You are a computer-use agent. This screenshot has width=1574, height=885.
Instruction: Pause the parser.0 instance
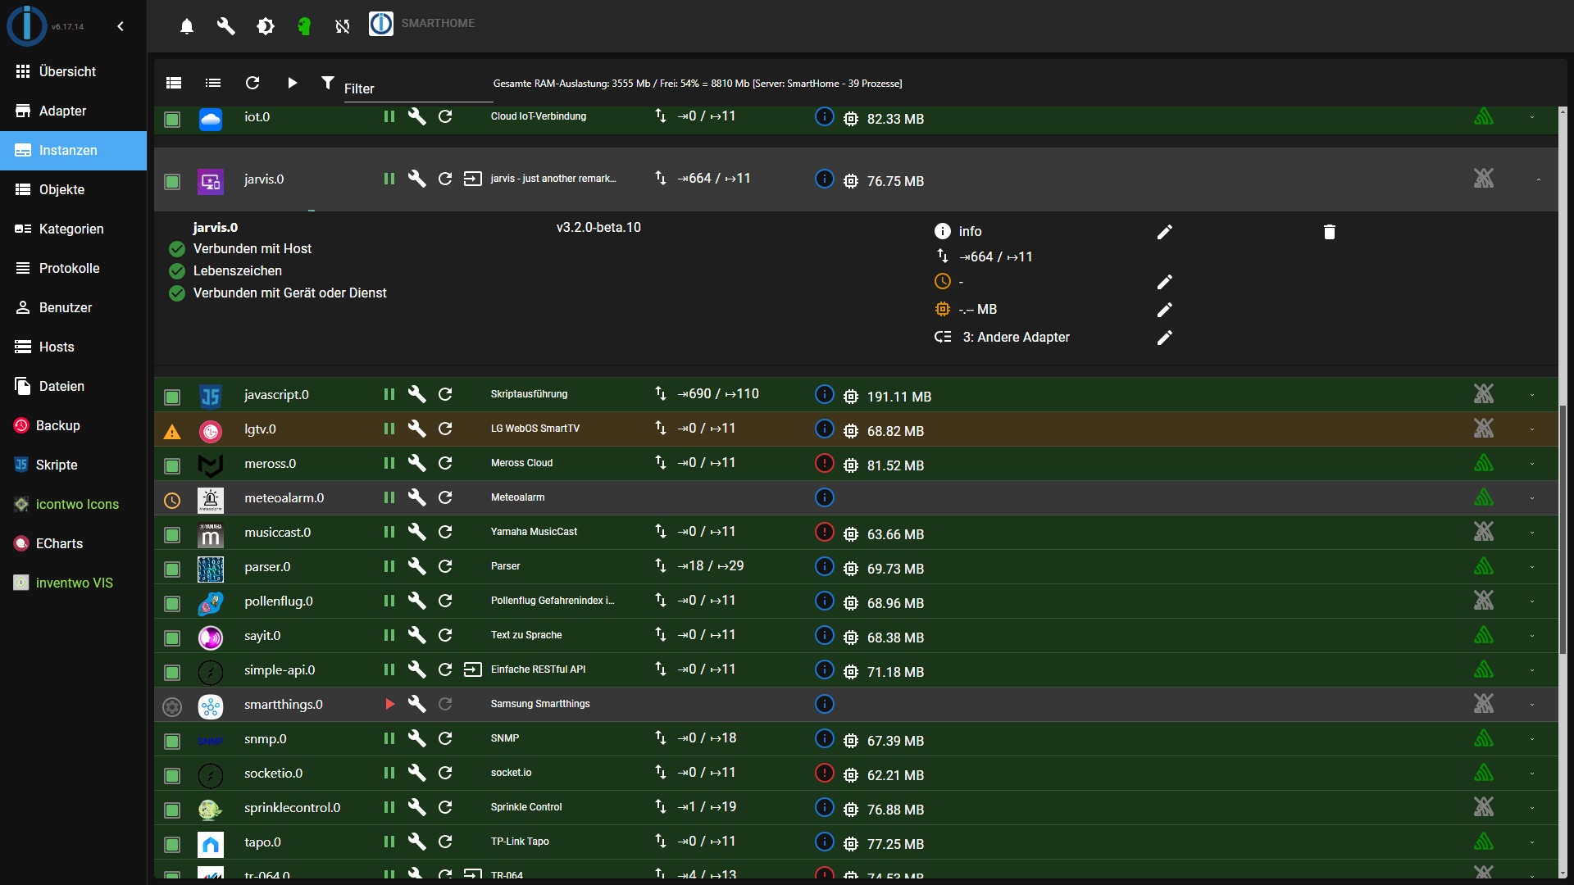coord(389,566)
